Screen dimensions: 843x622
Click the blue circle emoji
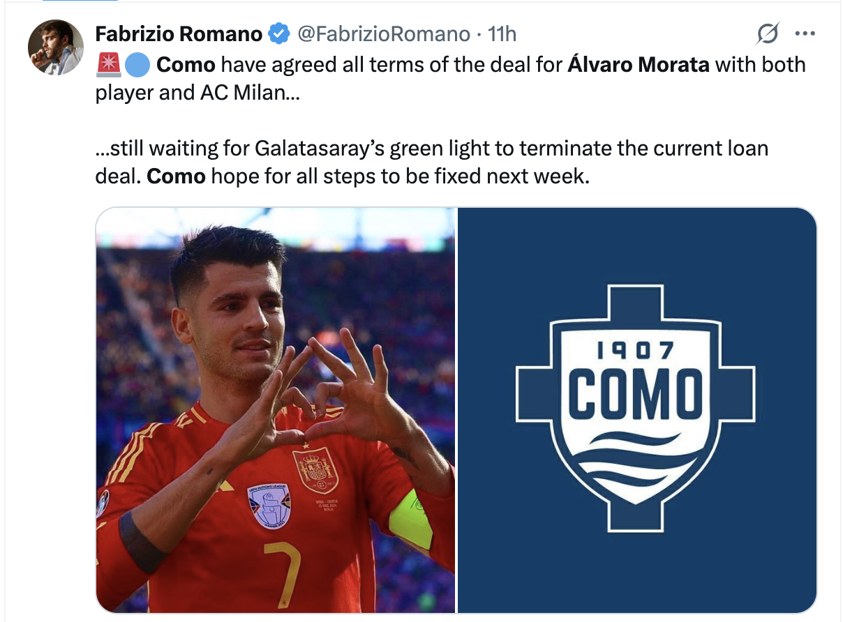click(137, 65)
